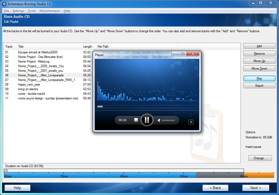Screen dimensions: 279x195
Task: Adjust the Player volume slider
Action: click(168, 120)
